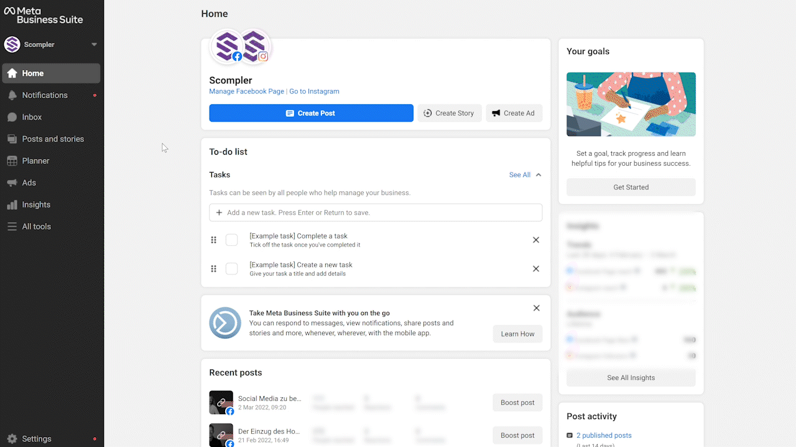Dismiss the mobile app promotion banner

tap(536, 308)
